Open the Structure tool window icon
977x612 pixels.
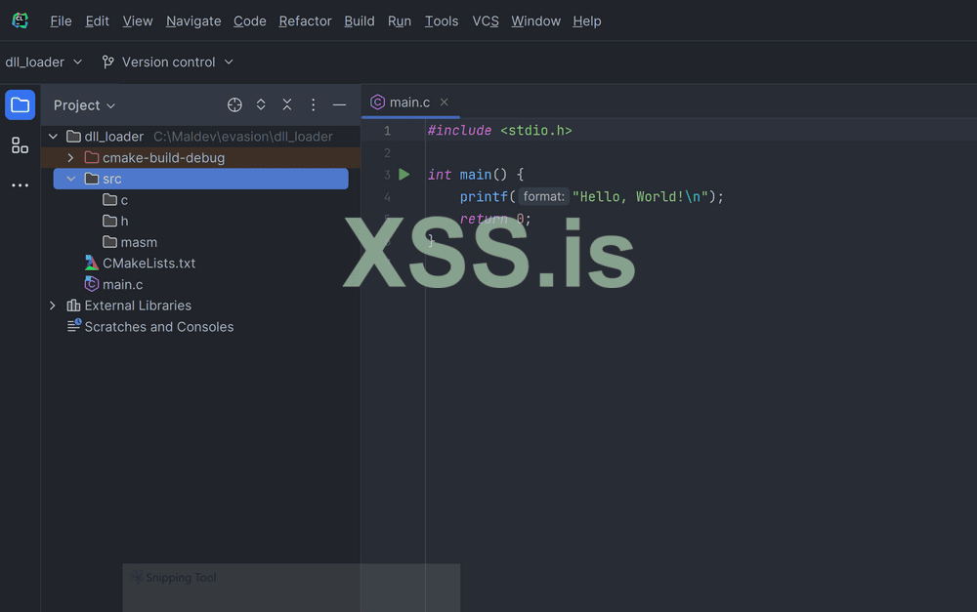click(20, 145)
